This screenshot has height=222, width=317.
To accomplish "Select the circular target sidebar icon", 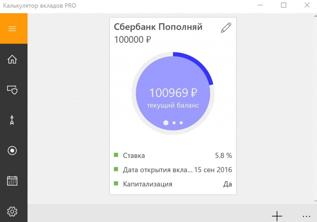I will point(12,151).
